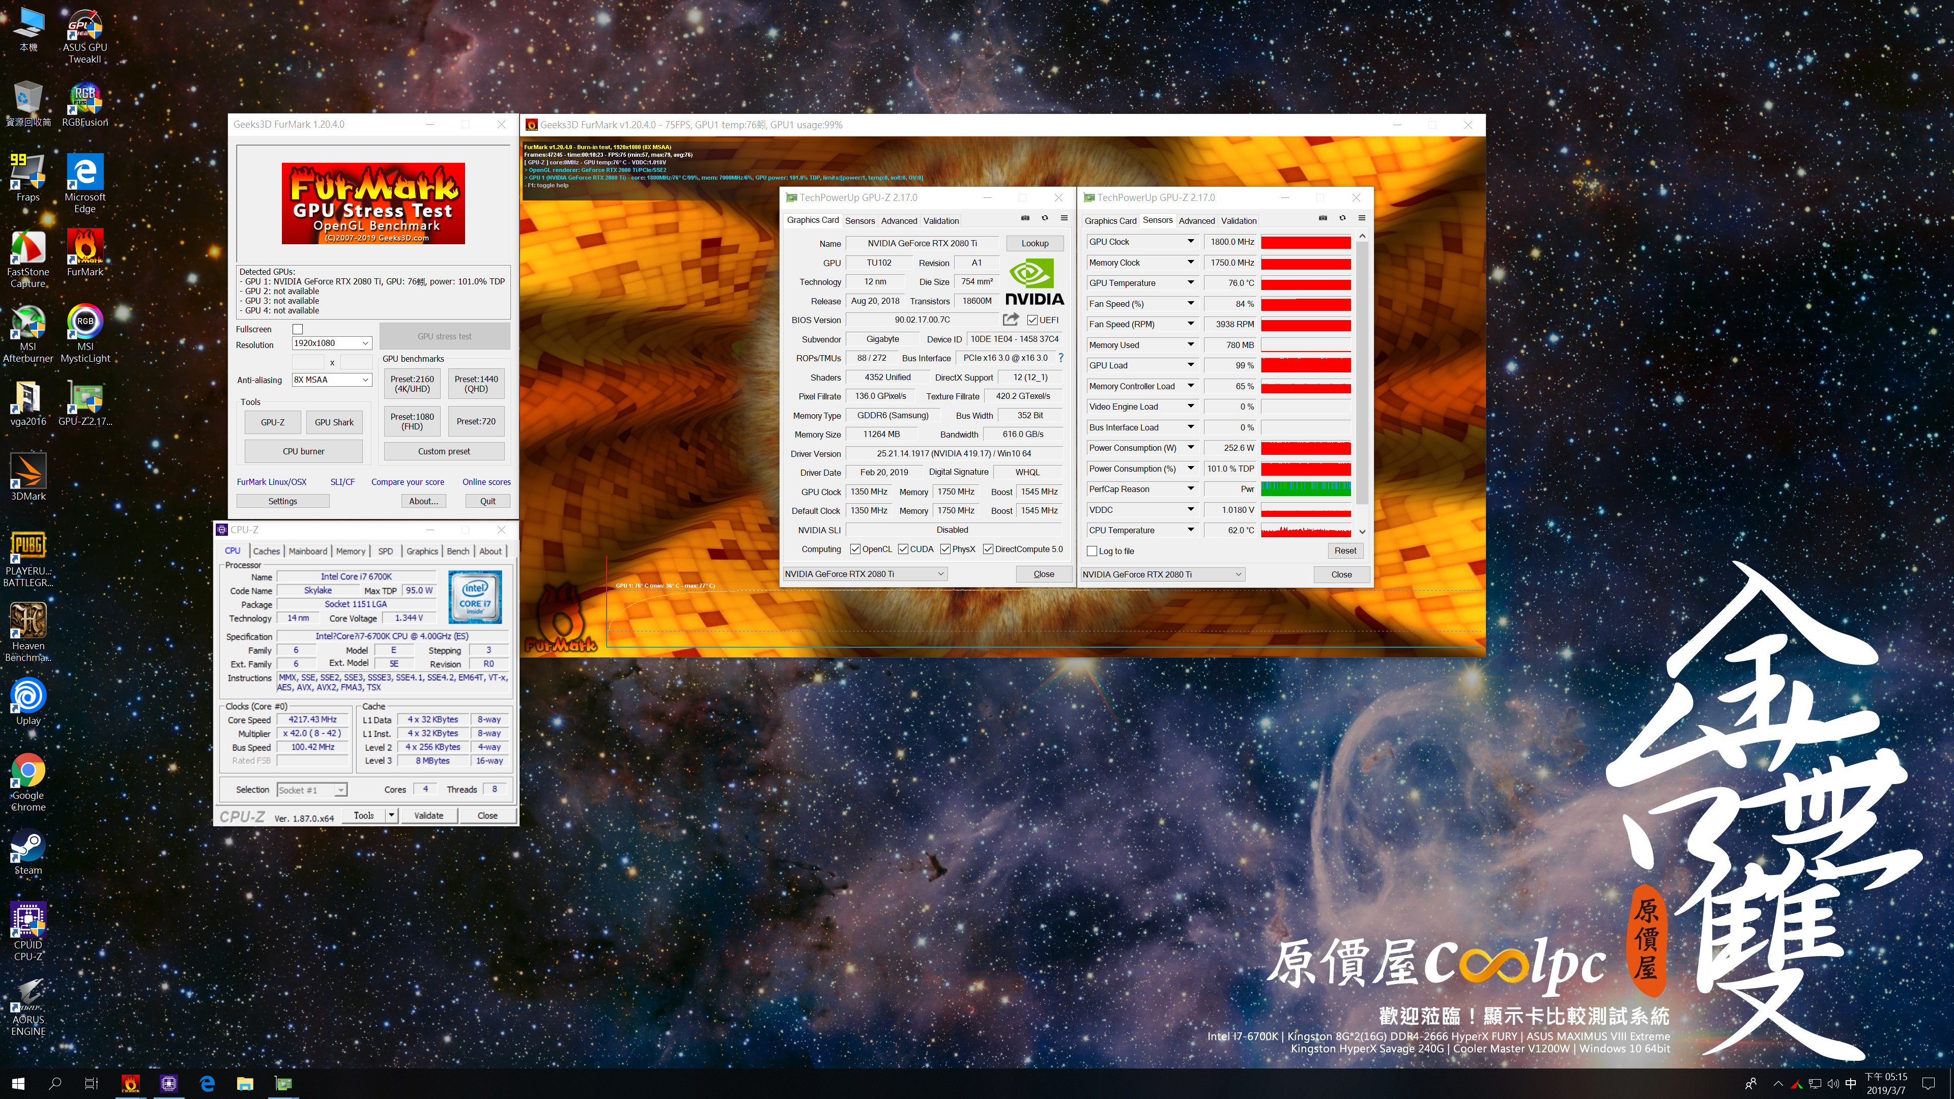Screen dimensions: 1954x1099
Task: Click Compare your score link
Action: pos(407,482)
